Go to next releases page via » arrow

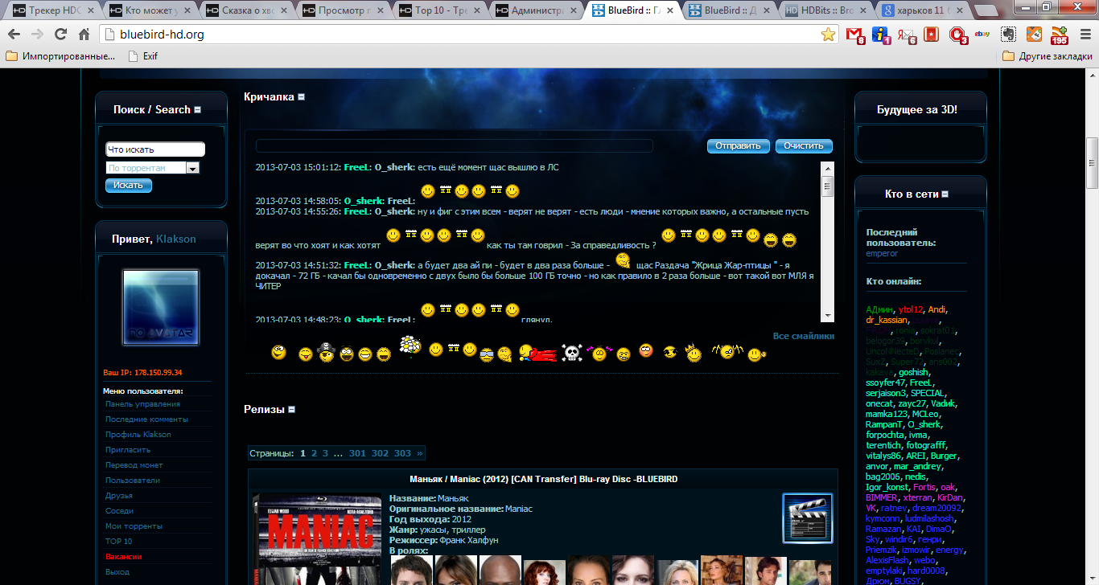click(x=419, y=453)
